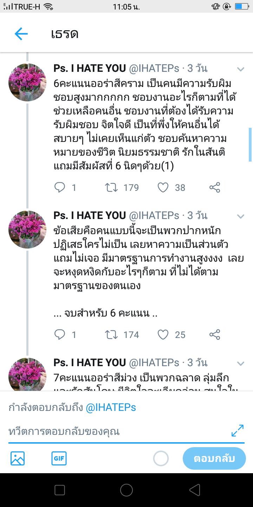The height and width of the screenshot is (507, 253).
Task: Retweet the first tweet with 179 retweets
Action: tap(111, 187)
